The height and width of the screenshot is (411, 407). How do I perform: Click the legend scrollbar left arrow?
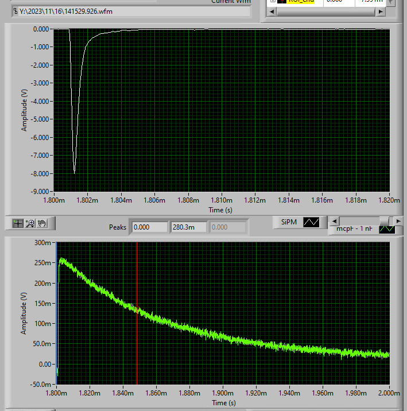coord(333,221)
